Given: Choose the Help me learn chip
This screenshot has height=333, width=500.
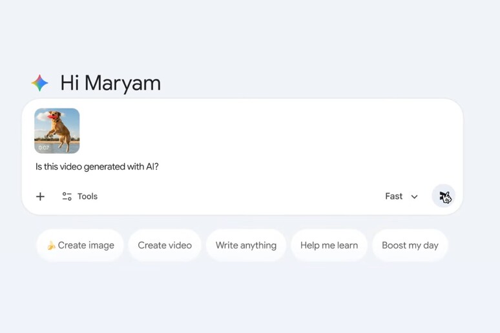Looking at the screenshot, I should (329, 245).
